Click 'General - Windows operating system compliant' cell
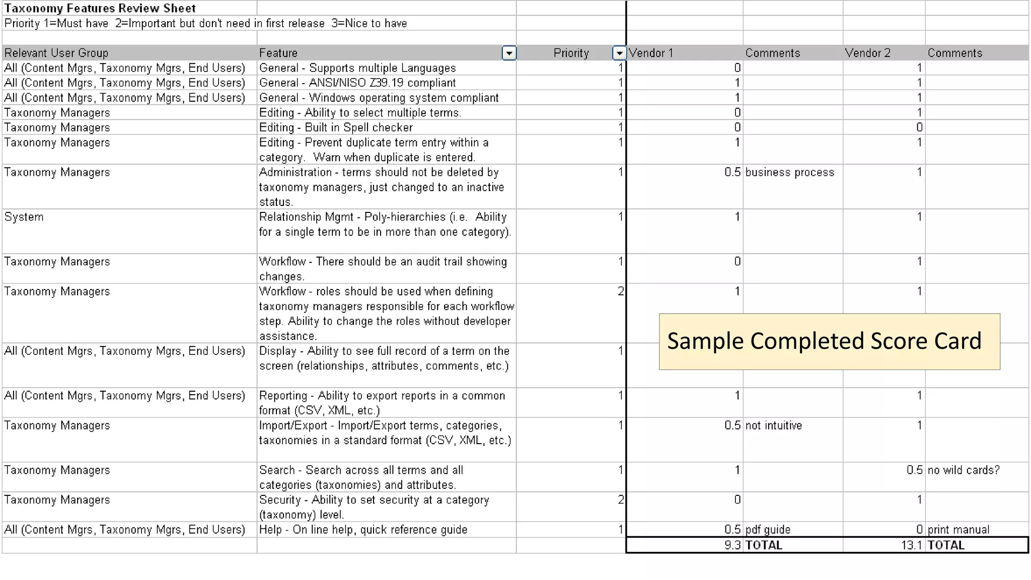 (387, 98)
